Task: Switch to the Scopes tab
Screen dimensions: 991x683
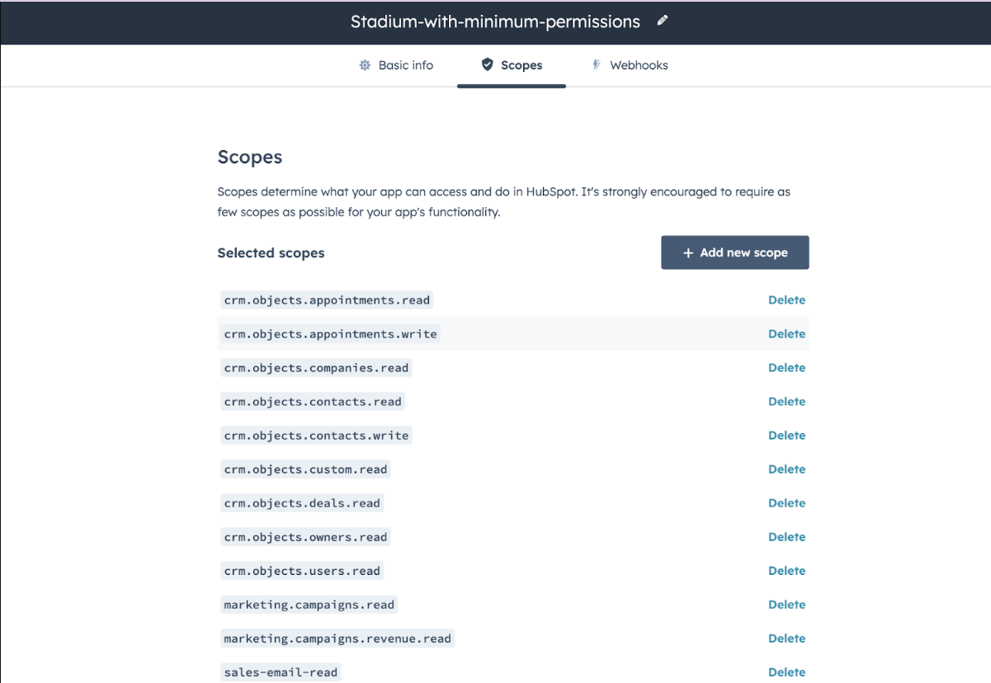Action: coord(512,65)
